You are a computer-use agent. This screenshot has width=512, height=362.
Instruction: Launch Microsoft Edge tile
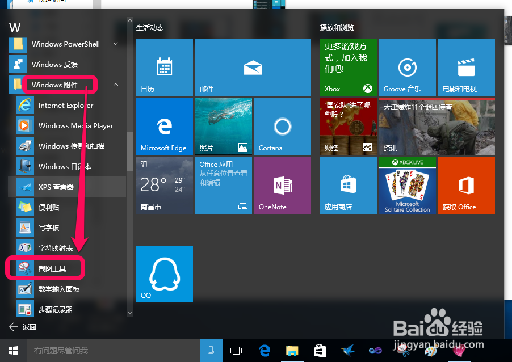164,127
